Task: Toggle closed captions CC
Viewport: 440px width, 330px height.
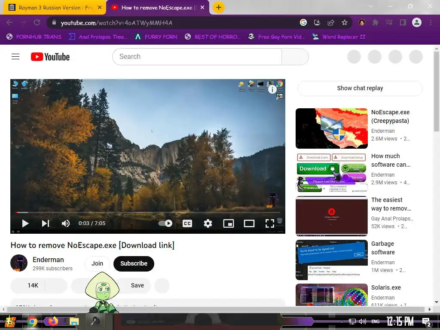Action: (x=187, y=223)
